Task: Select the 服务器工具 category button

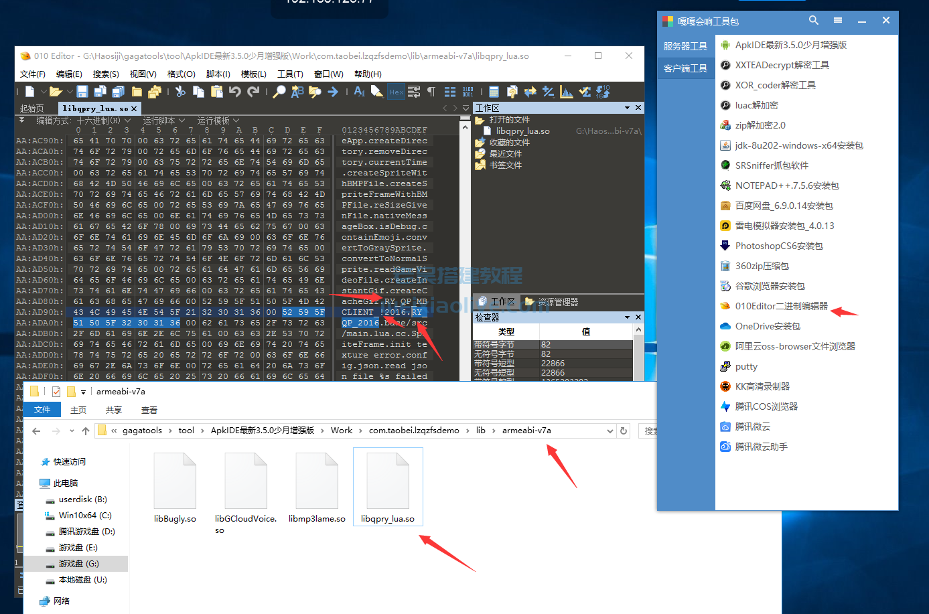Action: pyautogui.click(x=685, y=46)
